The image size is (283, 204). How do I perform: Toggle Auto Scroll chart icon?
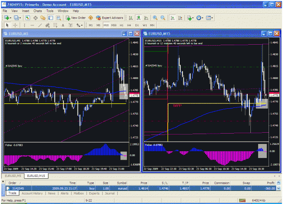tap(173, 18)
